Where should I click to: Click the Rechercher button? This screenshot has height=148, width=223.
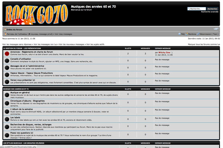212,9
